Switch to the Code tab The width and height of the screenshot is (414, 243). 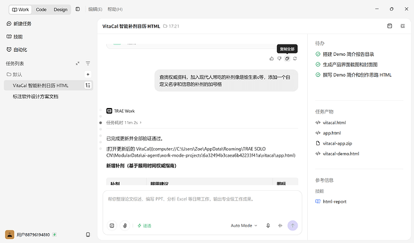41,10
